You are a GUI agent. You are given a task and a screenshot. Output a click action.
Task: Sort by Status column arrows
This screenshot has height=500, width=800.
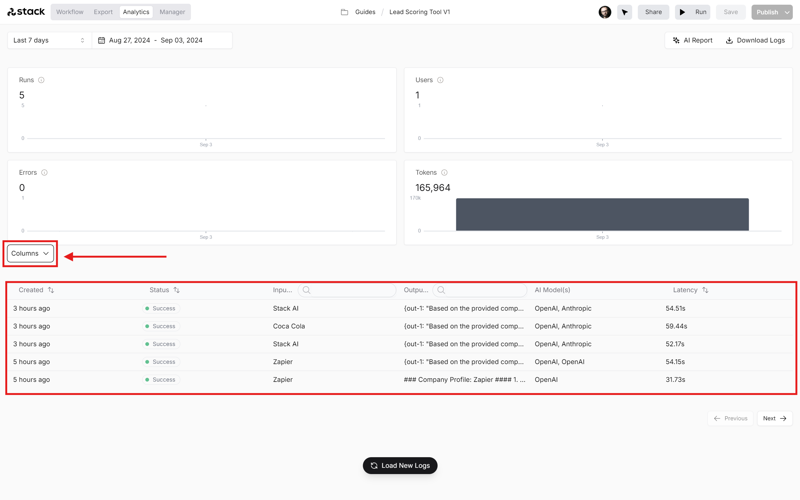(177, 290)
